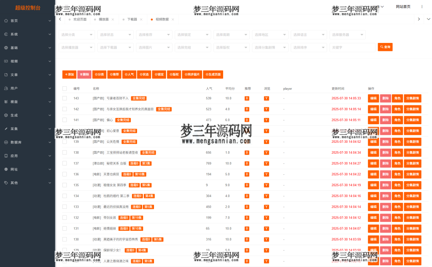Open the 数据库 sidebar item
Viewport: 432px width, 267px height.
[13, 142]
